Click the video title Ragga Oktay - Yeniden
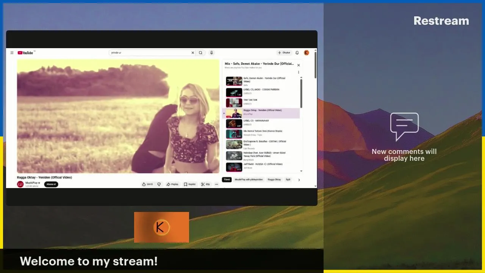The image size is (485, 273). click(44, 177)
